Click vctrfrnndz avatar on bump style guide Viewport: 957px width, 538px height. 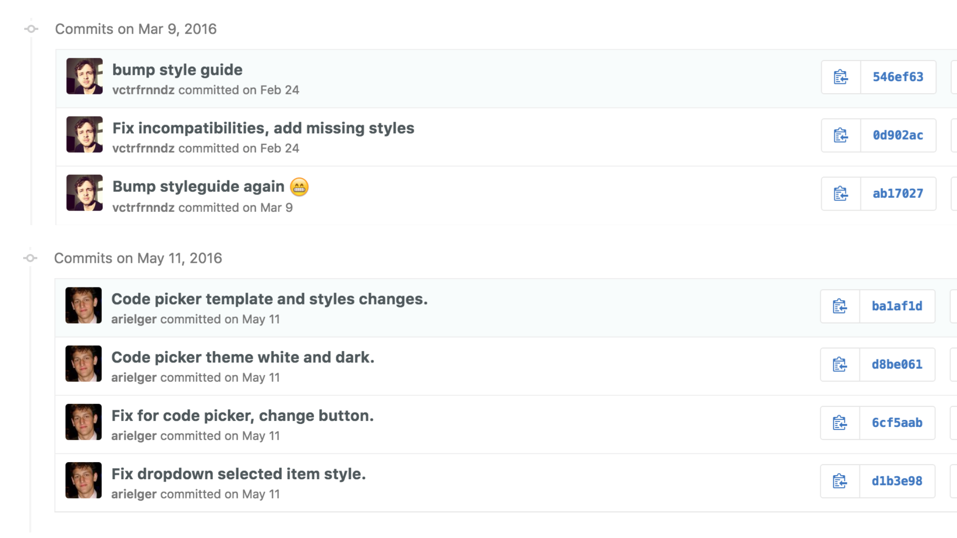85,76
